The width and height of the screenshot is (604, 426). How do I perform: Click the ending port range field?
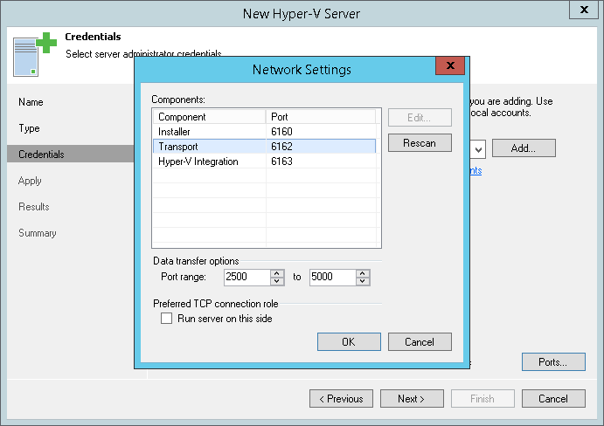(332, 277)
